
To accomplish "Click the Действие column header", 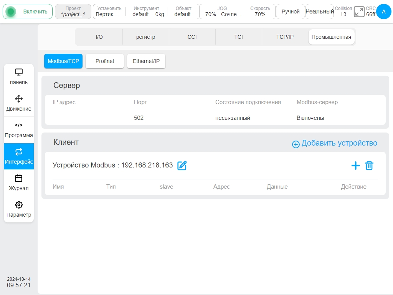I will 353,187.
